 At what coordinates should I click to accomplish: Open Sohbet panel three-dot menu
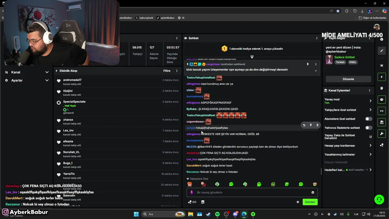click(x=317, y=38)
